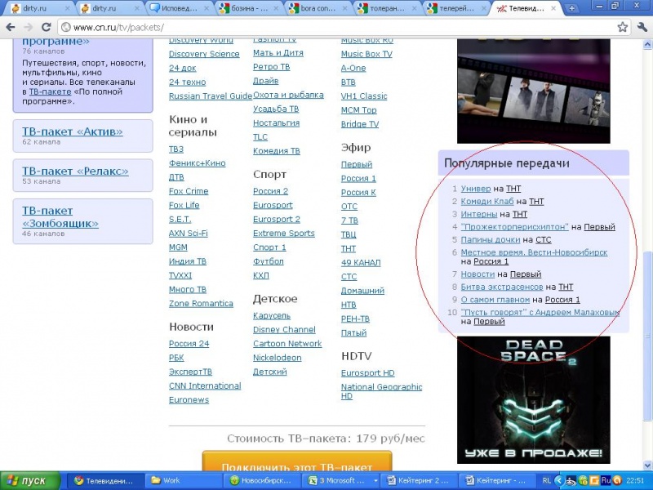The image size is (653, 490).
Task: Click the forward navigation arrow
Action: click(x=28, y=28)
